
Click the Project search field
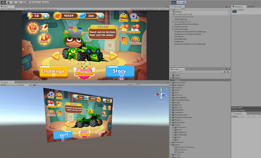coord(201,72)
